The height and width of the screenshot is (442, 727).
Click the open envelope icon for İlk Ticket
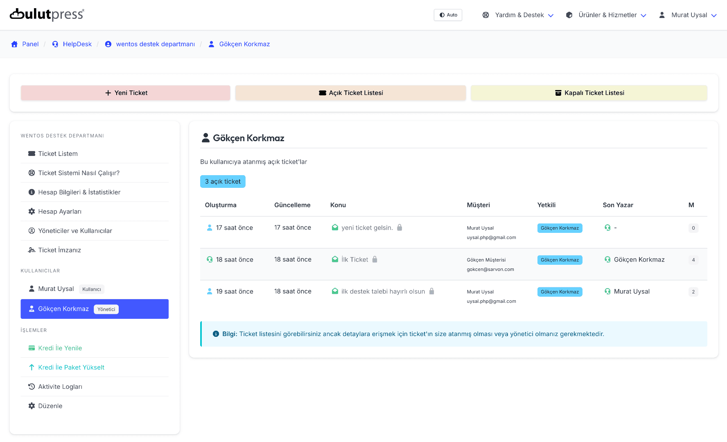click(335, 259)
